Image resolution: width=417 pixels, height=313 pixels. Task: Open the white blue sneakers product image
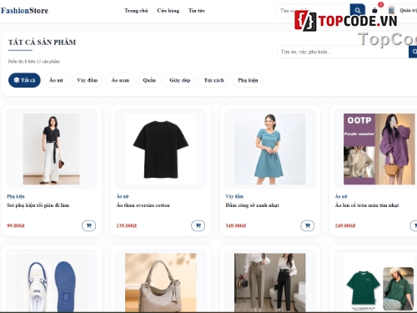pyautogui.click(x=52, y=282)
